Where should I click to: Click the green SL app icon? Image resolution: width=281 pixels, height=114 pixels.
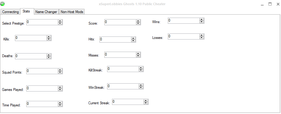point(2,4)
